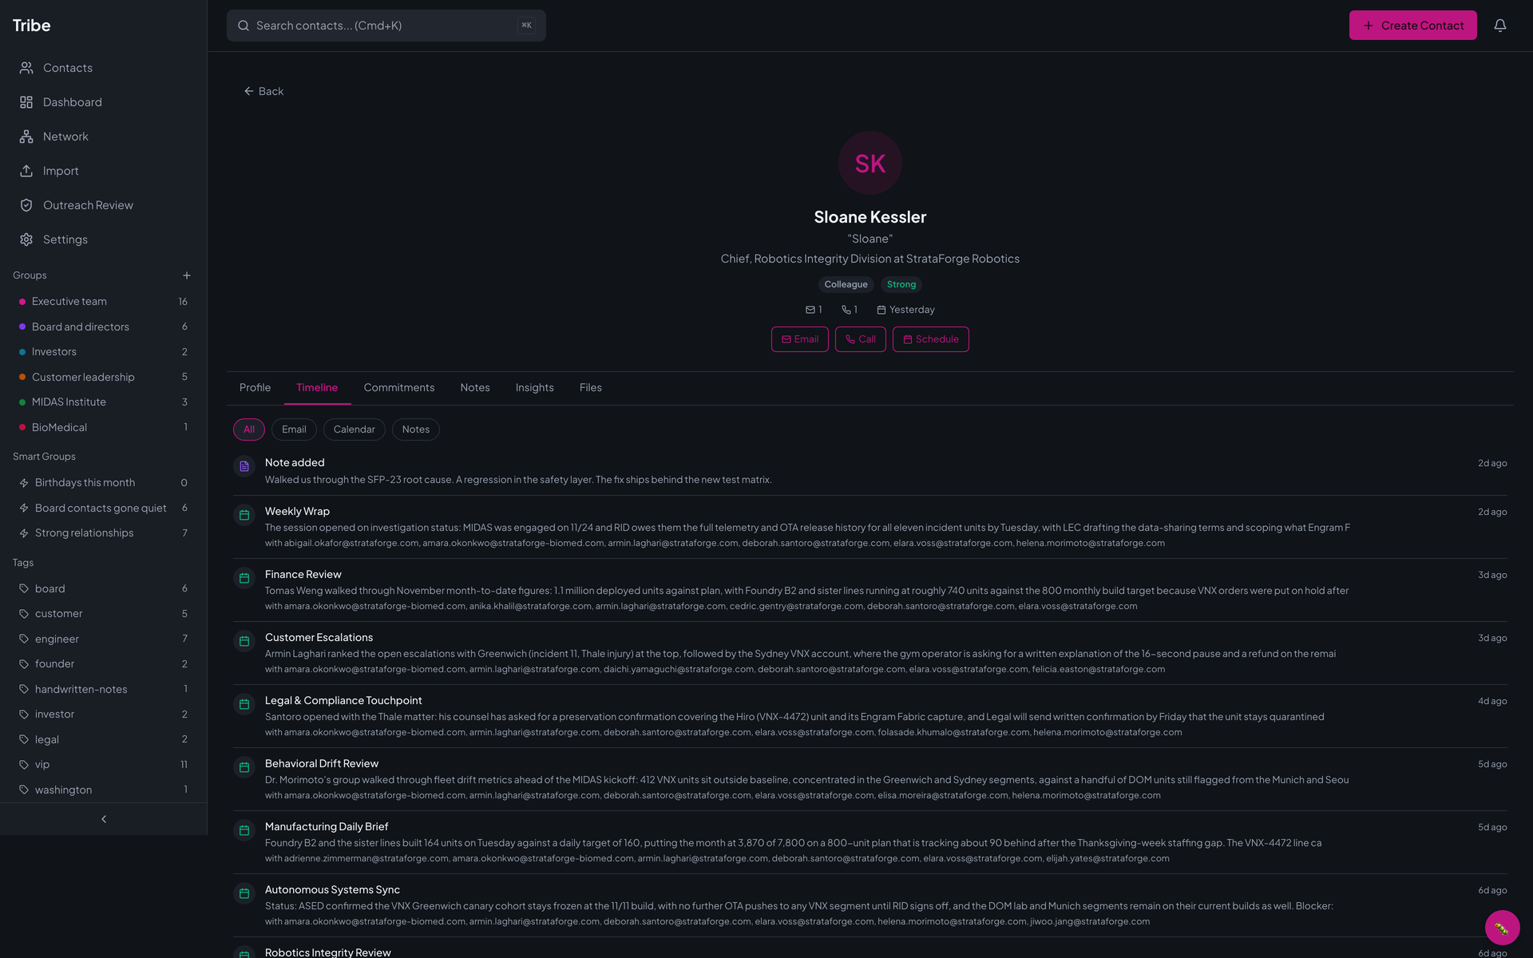
Task: Focus the Search contacts field
Action: tap(386, 26)
